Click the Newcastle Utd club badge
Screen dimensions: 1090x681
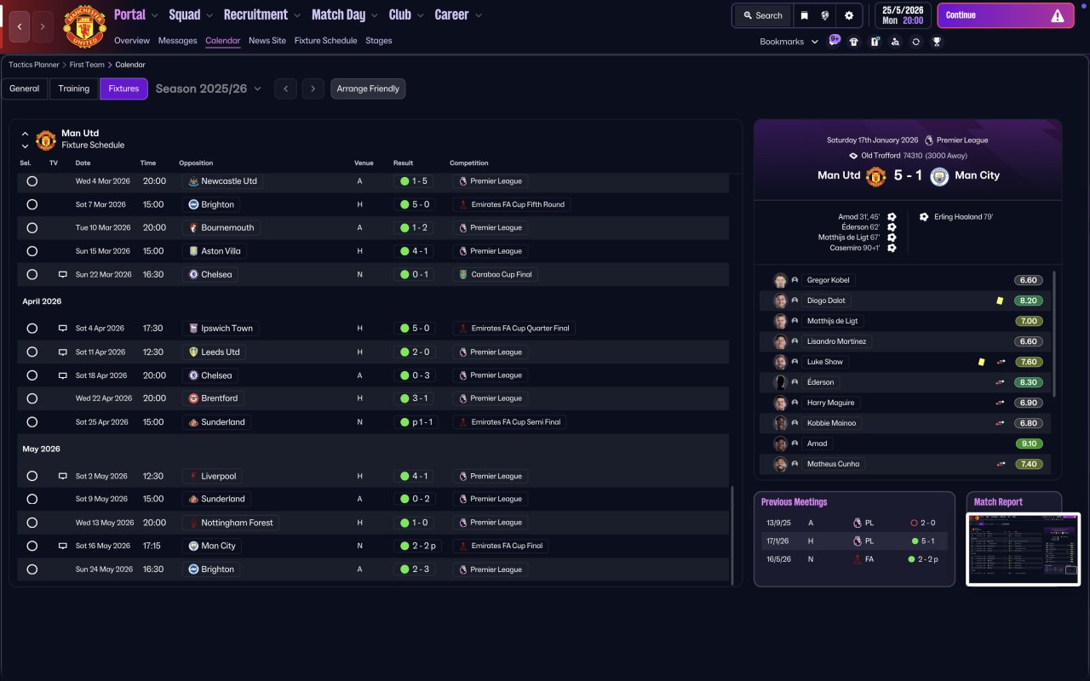point(193,181)
